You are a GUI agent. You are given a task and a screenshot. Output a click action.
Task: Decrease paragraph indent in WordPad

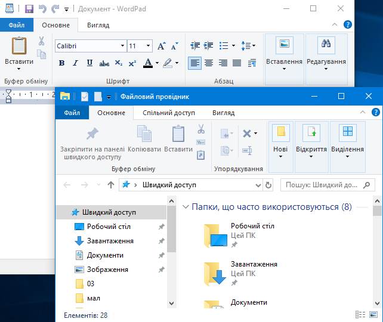pyautogui.click(x=195, y=45)
